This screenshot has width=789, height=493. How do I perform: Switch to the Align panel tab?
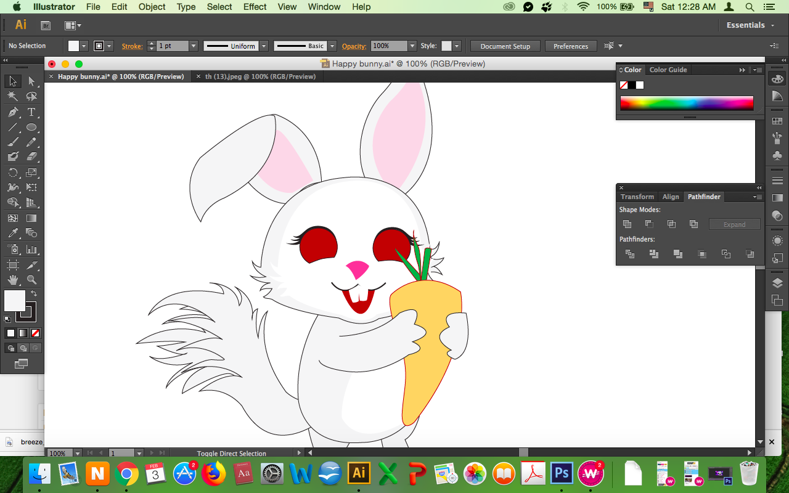point(671,197)
